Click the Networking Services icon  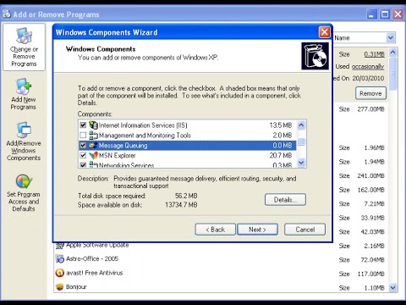click(x=93, y=164)
